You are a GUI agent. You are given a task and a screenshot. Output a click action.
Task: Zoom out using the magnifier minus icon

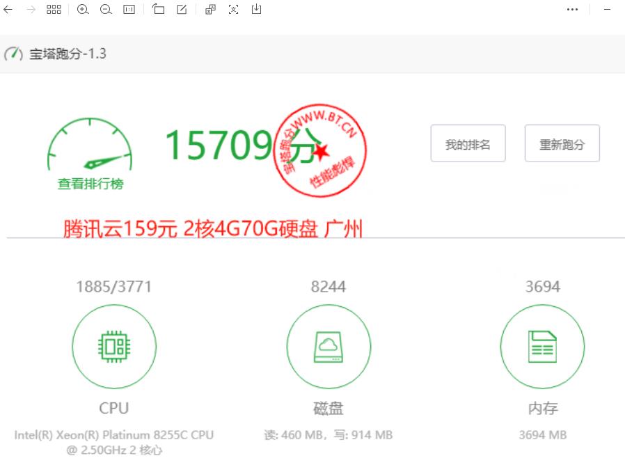tap(106, 9)
